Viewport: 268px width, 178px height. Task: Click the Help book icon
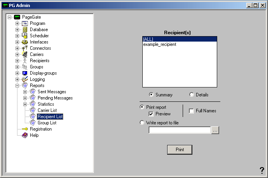pyautogui.click(x=25, y=135)
